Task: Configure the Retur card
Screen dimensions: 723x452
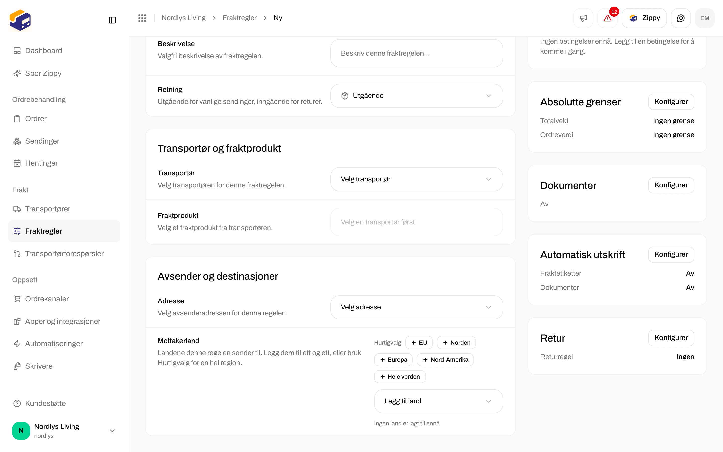Action: [x=671, y=338]
